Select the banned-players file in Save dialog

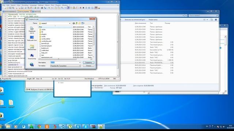46,46
